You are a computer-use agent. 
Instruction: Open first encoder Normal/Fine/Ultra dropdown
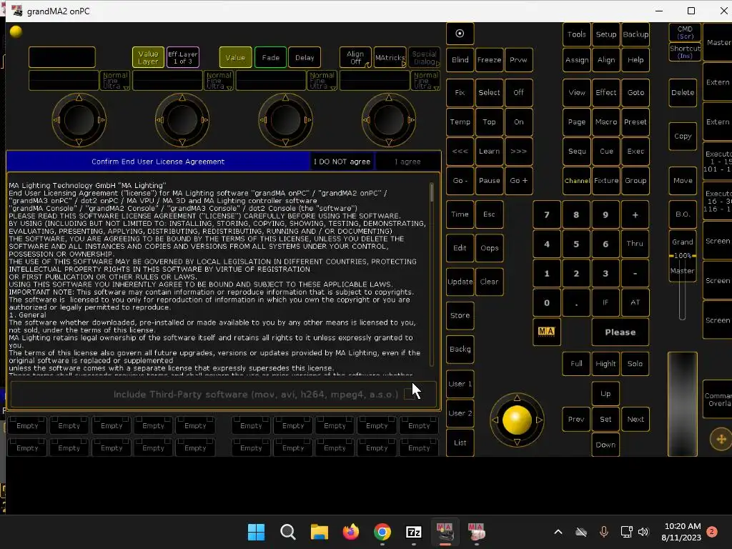click(x=115, y=80)
